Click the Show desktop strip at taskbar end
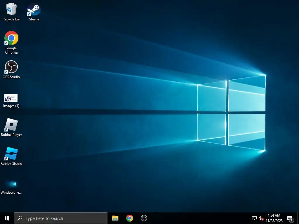Image resolution: width=299 pixels, height=224 pixels. click(298, 218)
